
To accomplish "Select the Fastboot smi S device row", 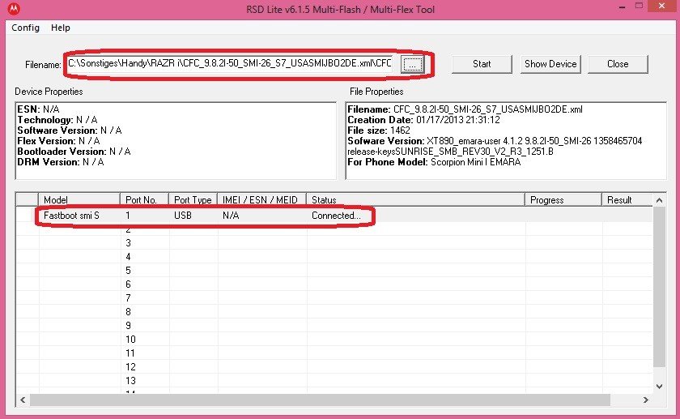I will tap(334, 216).
